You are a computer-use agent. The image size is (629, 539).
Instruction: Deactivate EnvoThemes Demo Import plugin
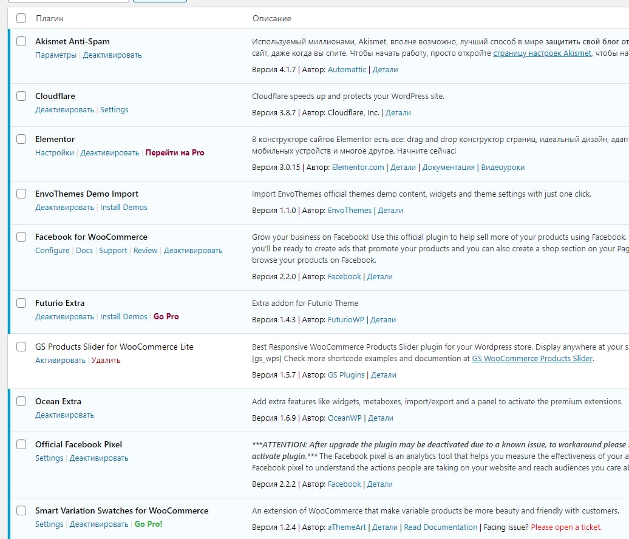pos(64,208)
